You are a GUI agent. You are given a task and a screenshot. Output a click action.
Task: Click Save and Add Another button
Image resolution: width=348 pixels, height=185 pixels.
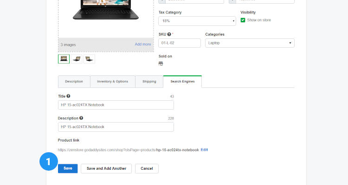(106, 168)
